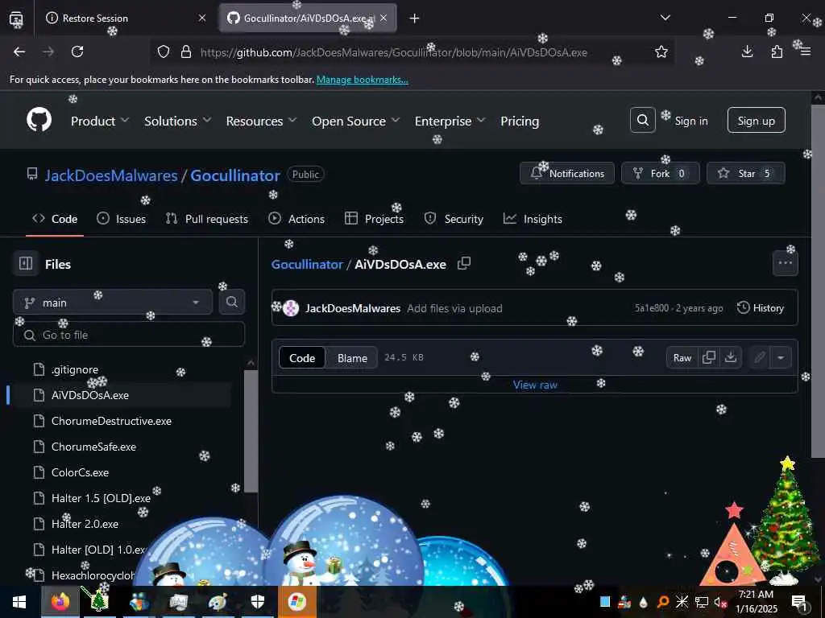
Task: Open the Actions tab
Action: pyautogui.click(x=296, y=219)
